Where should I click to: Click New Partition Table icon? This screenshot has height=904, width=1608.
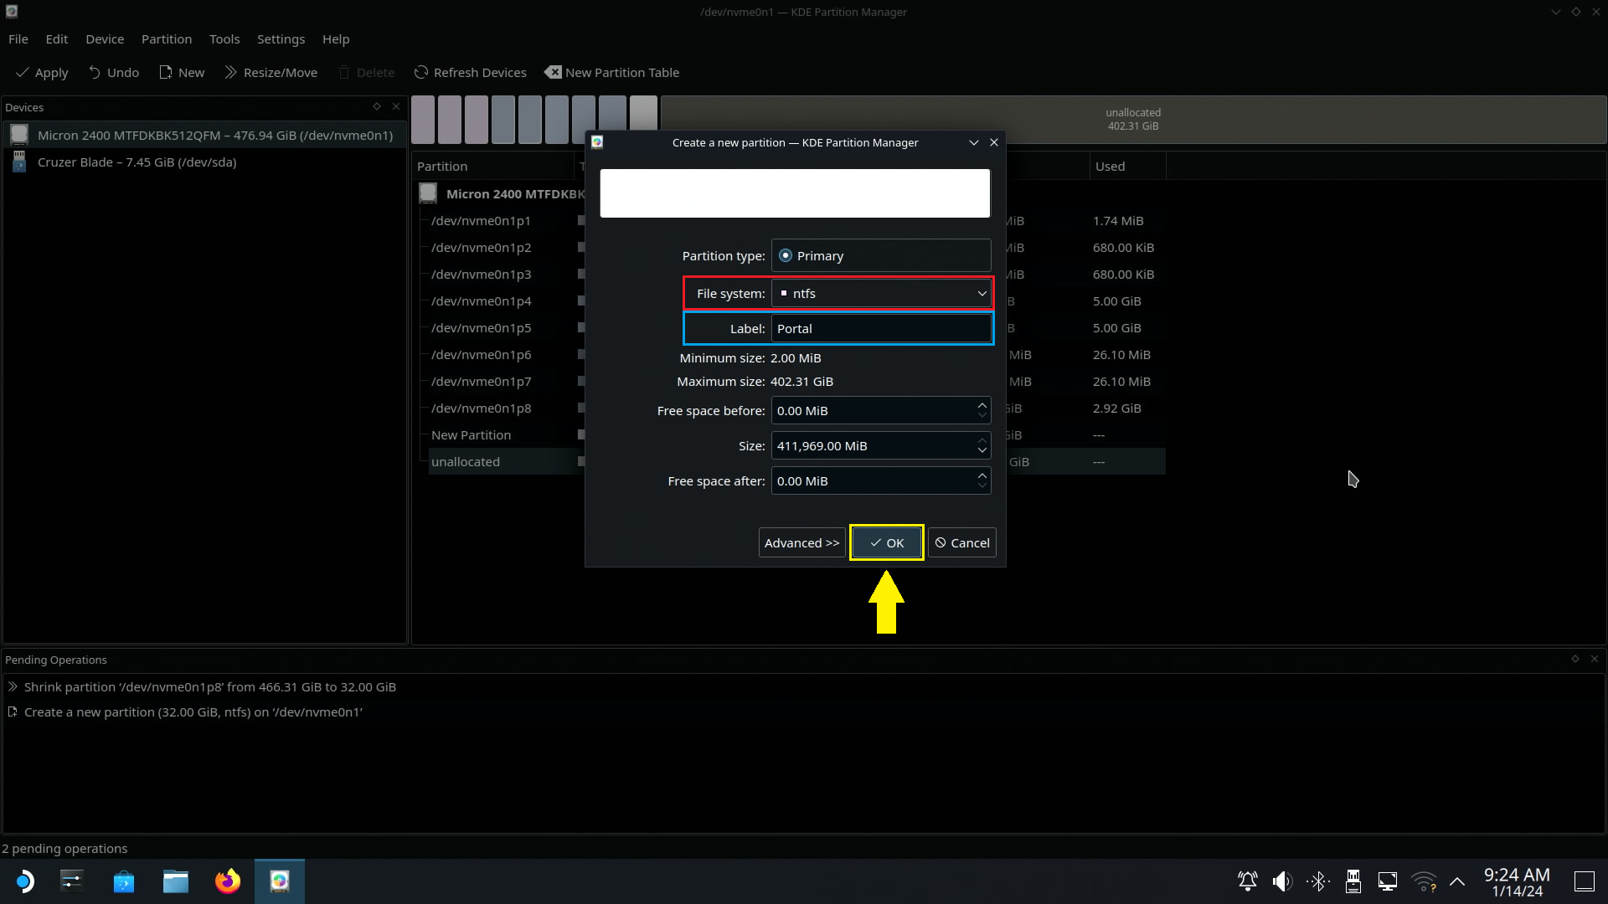tap(553, 73)
